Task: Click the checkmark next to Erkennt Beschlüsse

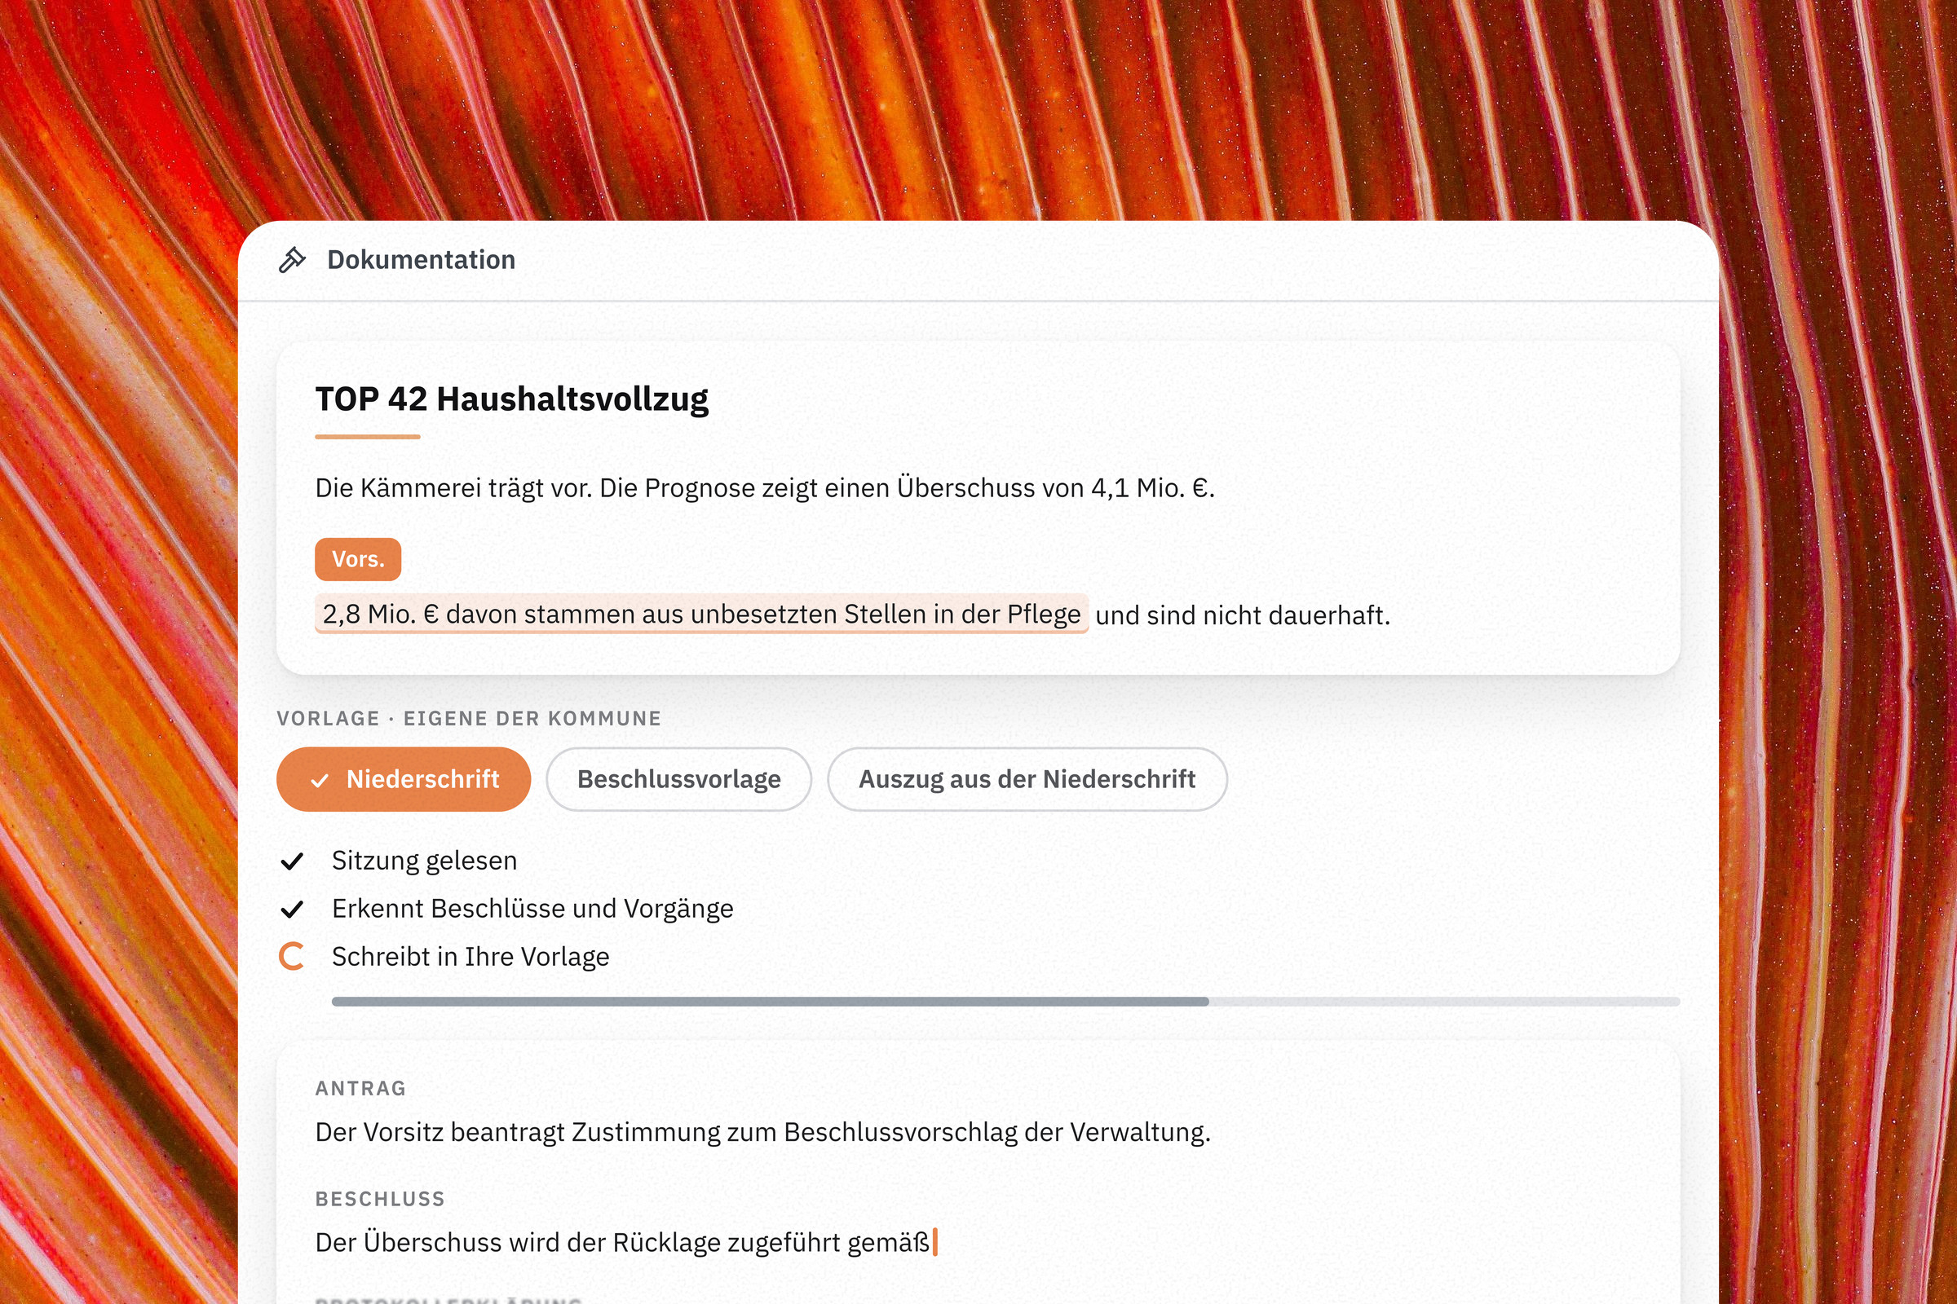Action: point(292,909)
